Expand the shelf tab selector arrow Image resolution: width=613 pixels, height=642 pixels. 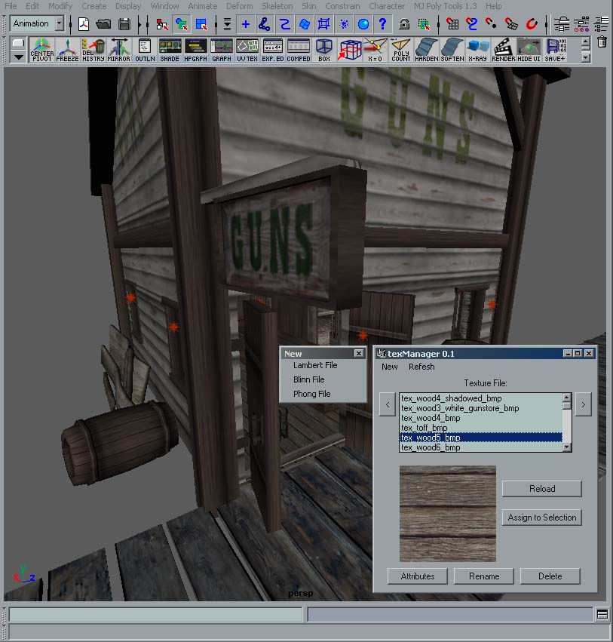[x=18, y=57]
